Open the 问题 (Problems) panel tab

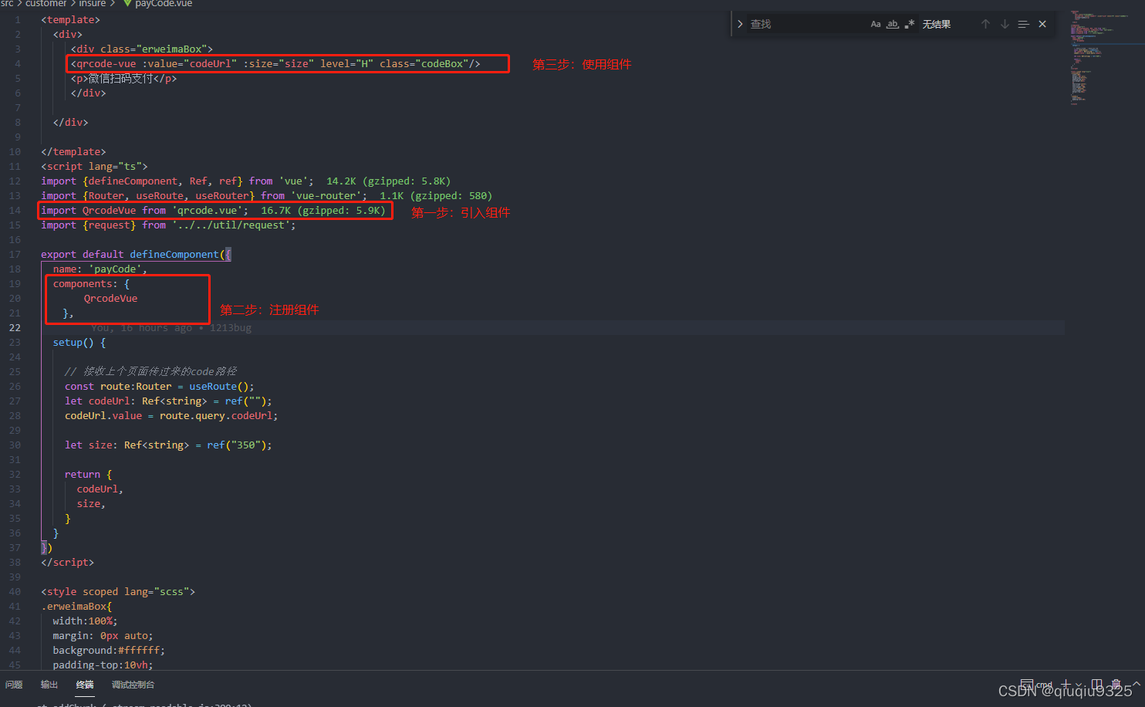(14, 685)
